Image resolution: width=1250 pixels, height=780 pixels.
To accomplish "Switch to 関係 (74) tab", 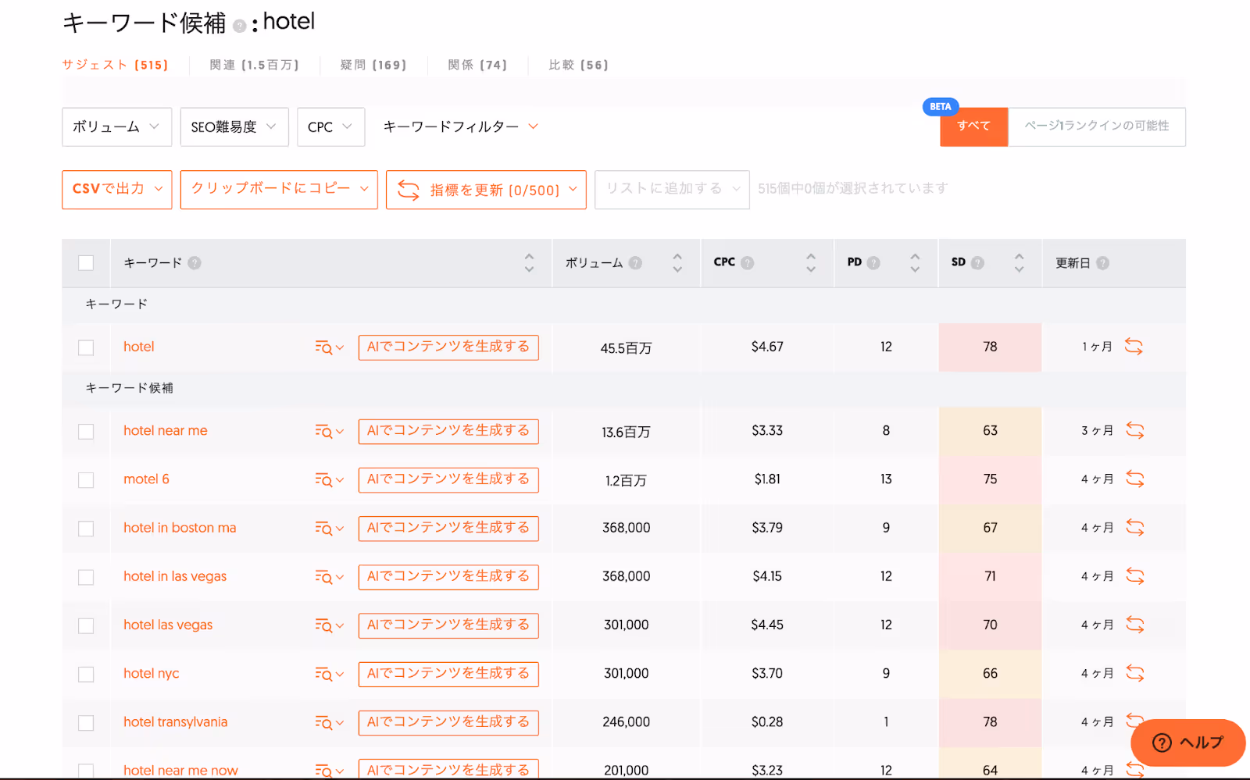I will click(x=477, y=65).
